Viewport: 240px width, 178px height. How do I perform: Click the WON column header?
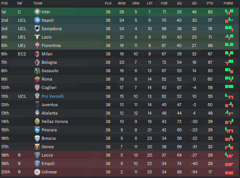[122, 3]
